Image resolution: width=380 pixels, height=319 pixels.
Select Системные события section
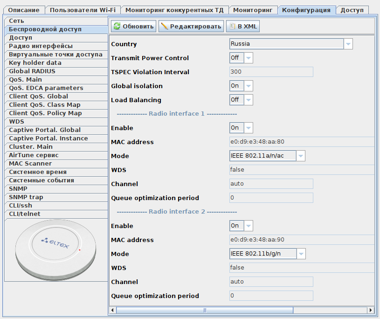pos(56,180)
